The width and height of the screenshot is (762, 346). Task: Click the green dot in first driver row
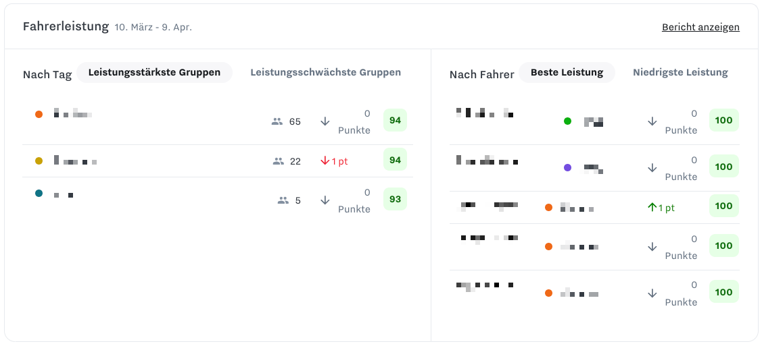(x=568, y=121)
